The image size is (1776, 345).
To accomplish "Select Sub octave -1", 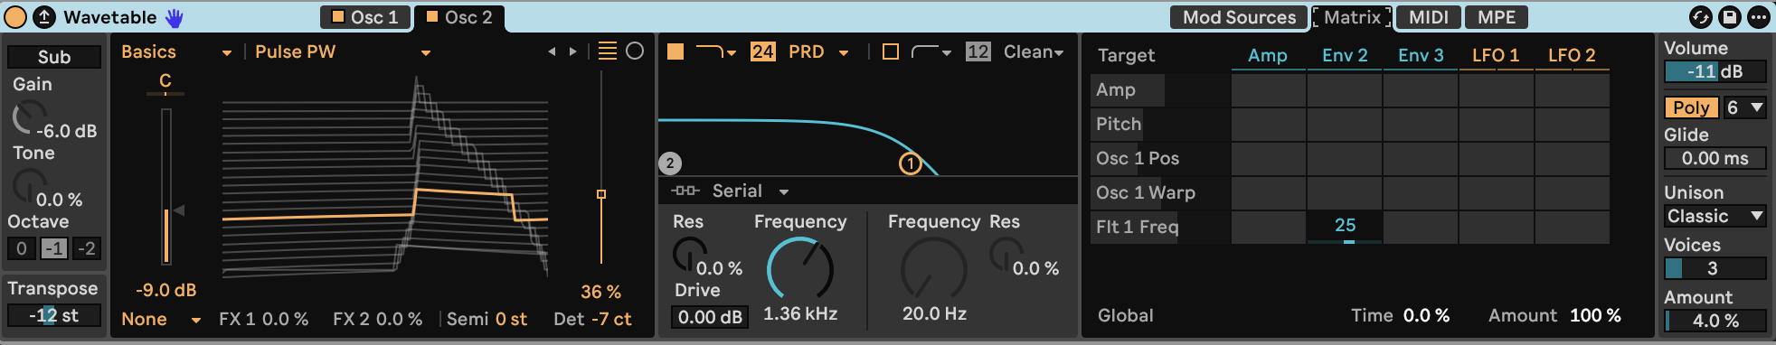I will pos(54,248).
